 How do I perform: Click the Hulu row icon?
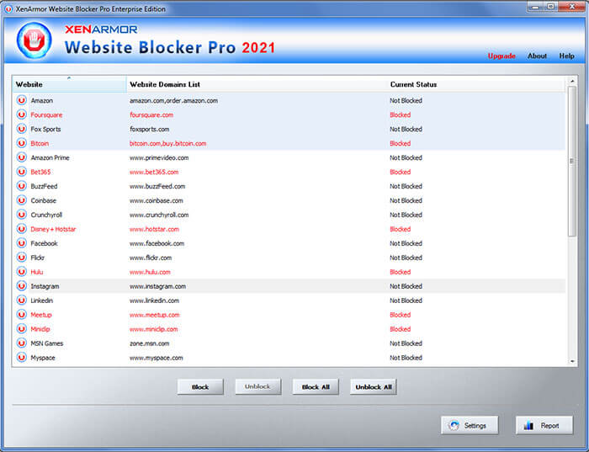[x=21, y=272]
